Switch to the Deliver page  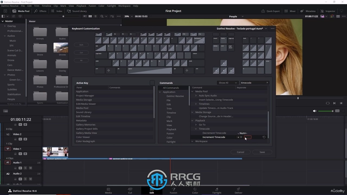[x=239, y=191]
